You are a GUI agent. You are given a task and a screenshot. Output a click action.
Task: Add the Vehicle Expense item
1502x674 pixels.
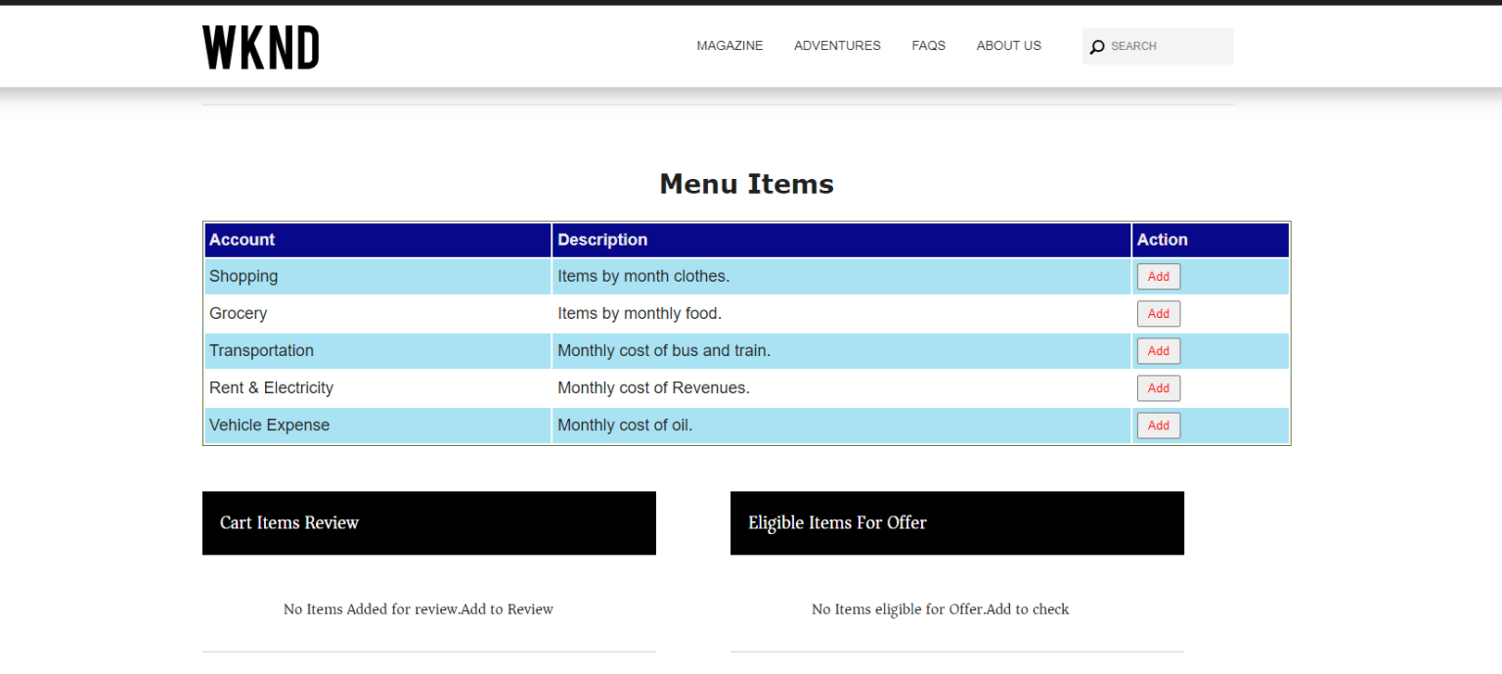[x=1158, y=425]
